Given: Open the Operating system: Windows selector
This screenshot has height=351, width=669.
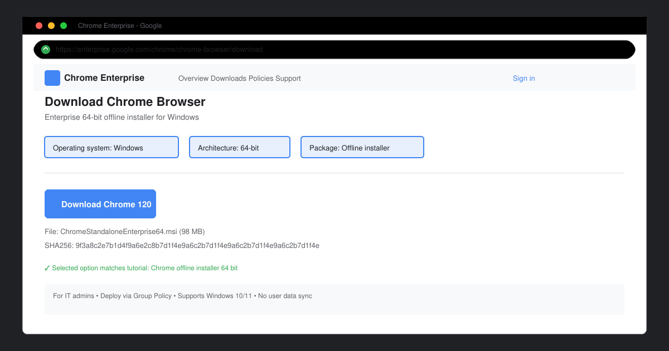Looking at the screenshot, I should (x=111, y=147).
